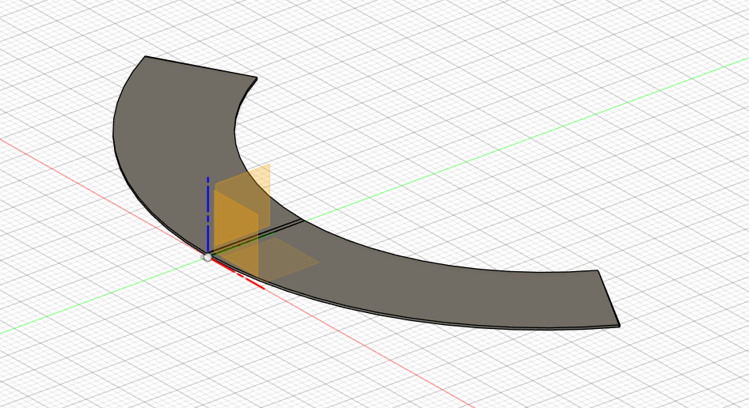Viewport: 749px width, 408px height.
Task: Pick the inner corner vertex at the body's upper end
Action: pos(257,77)
